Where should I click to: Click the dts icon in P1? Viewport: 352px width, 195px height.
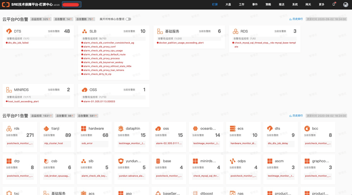[270, 128]
